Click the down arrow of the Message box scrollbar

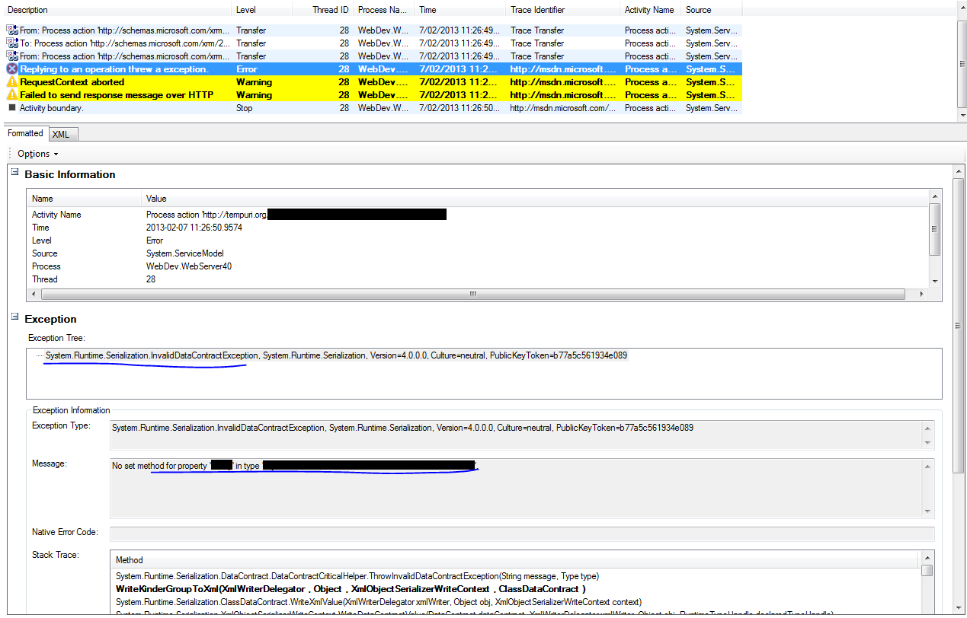pyautogui.click(x=927, y=511)
